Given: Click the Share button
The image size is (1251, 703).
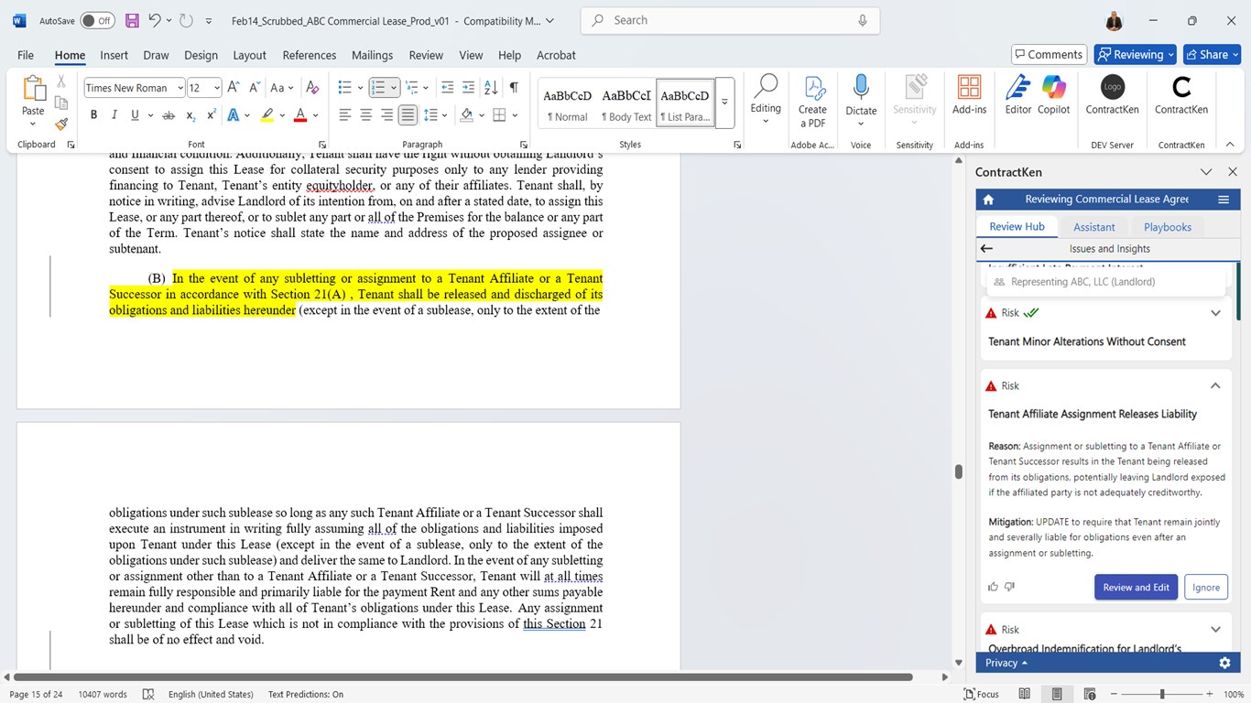Looking at the screenshot, I should coord(1212,55).
